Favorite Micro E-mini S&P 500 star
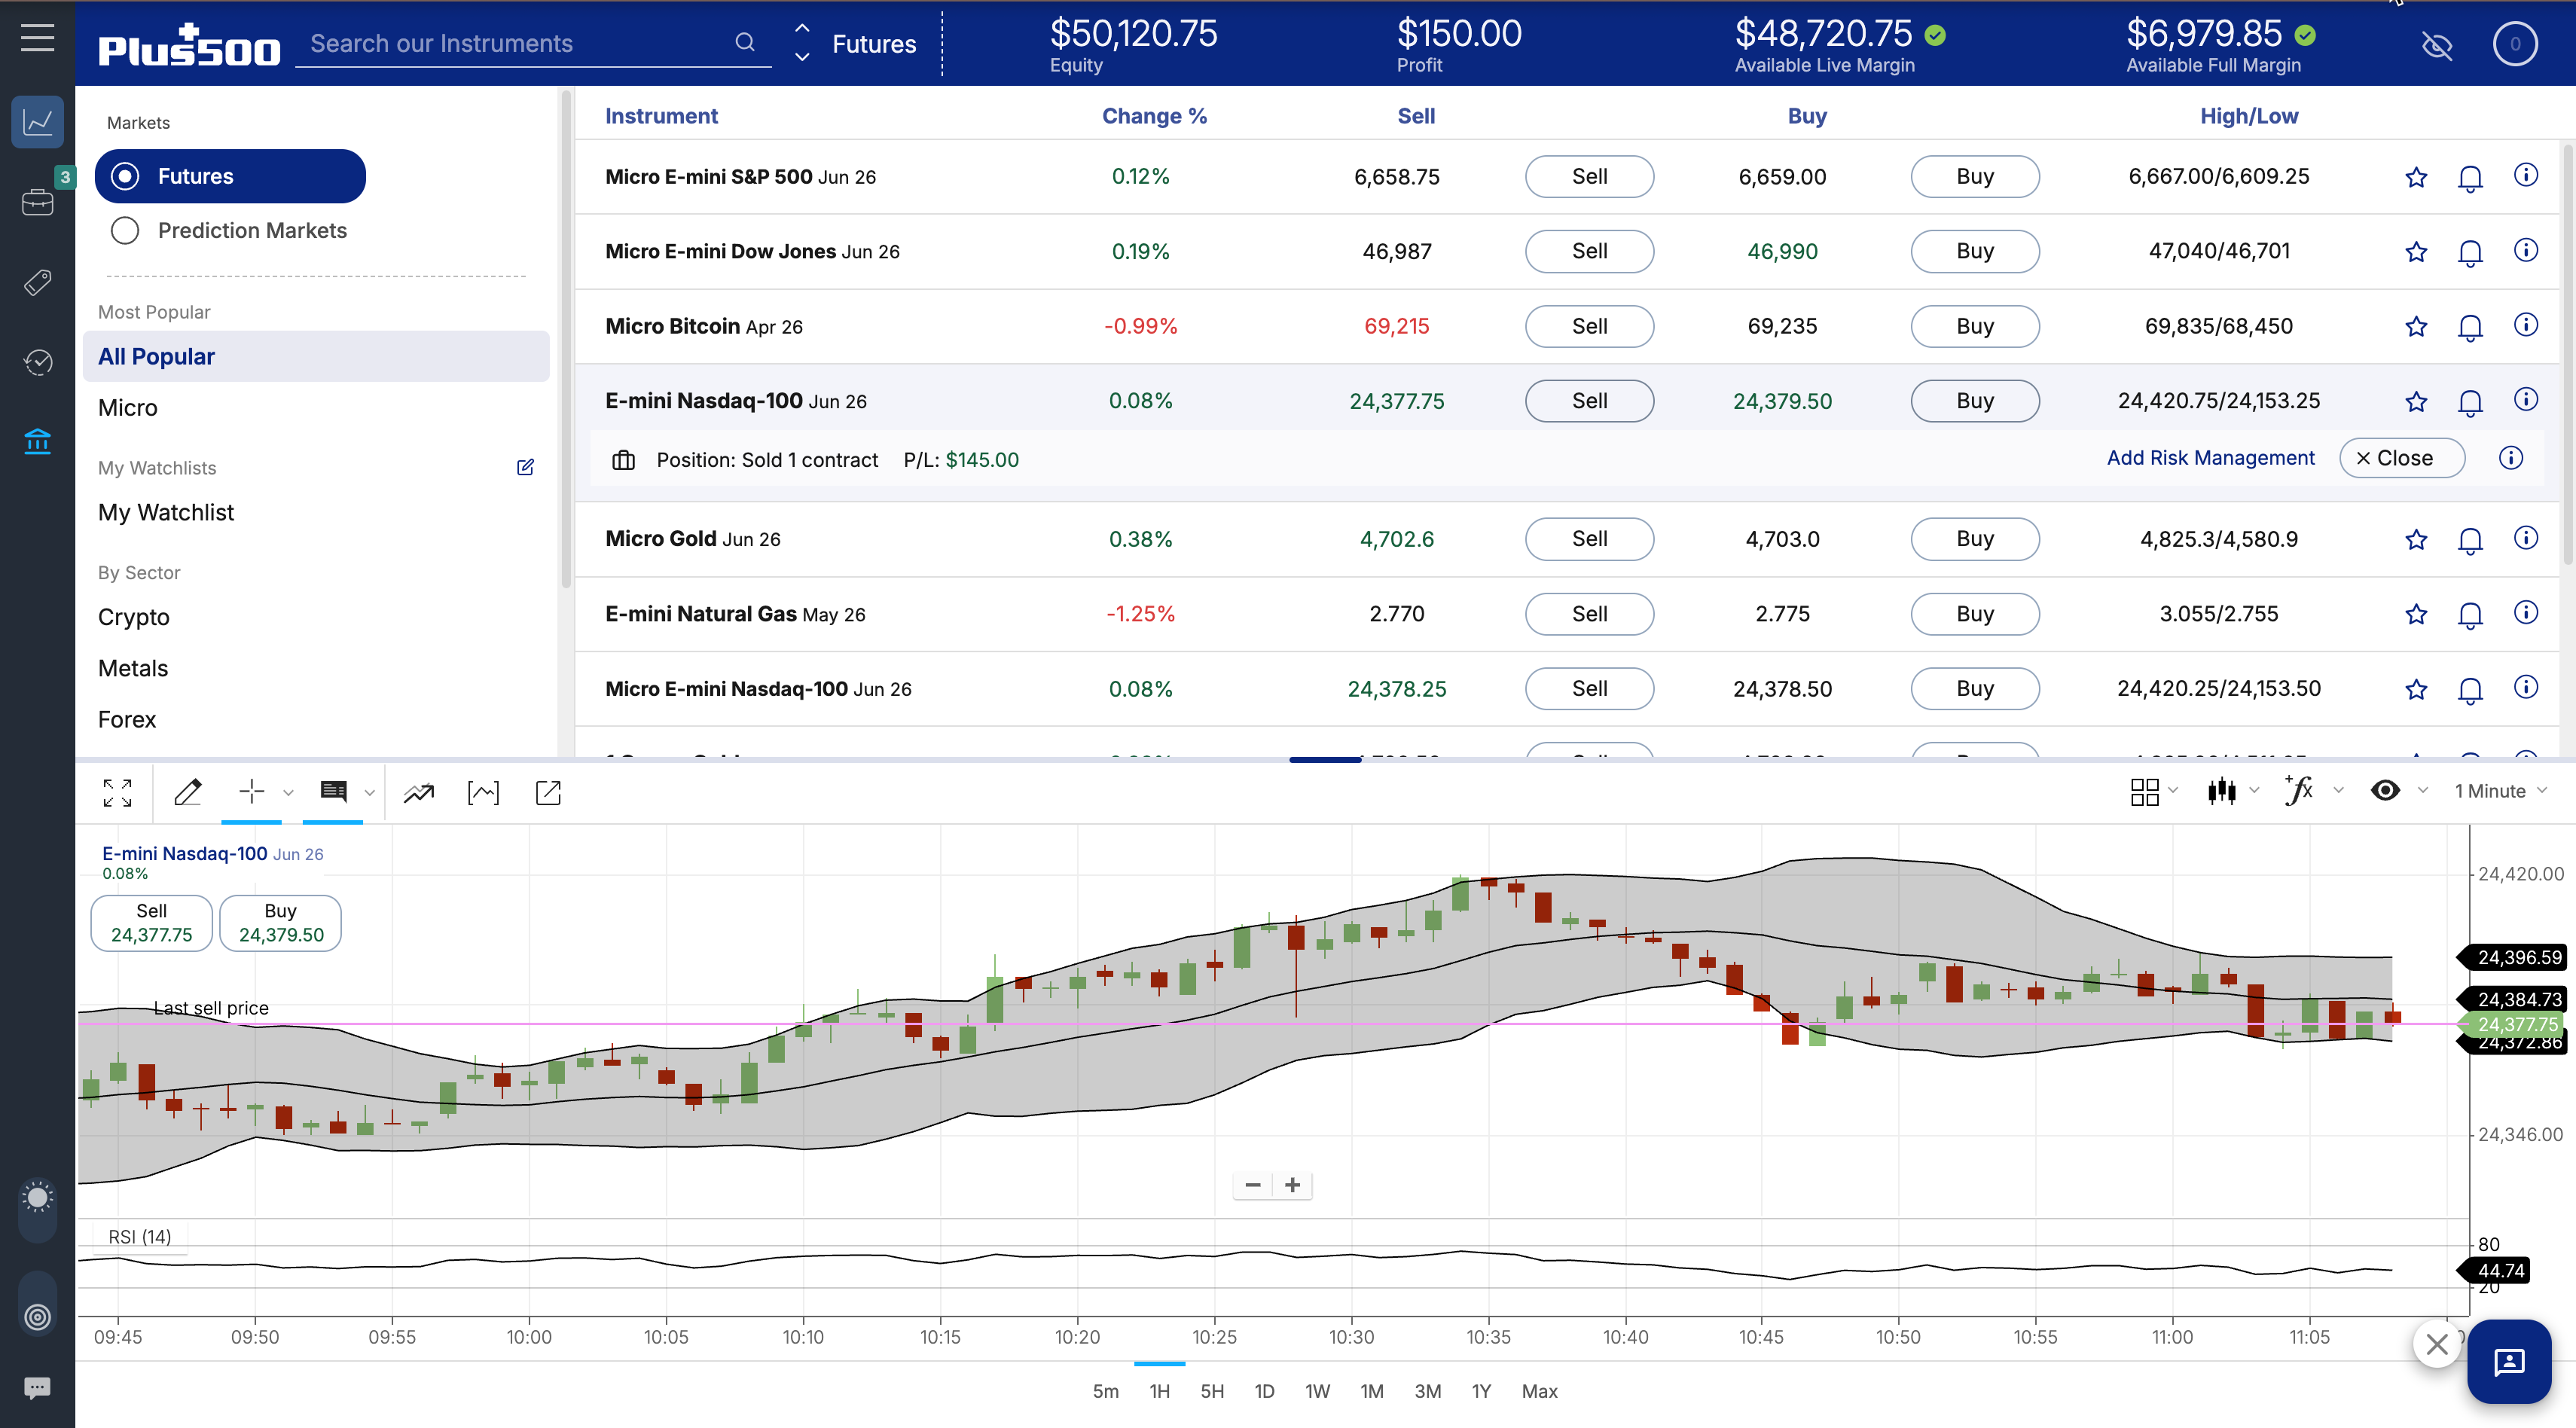Image resolution: width=2576 pixels, height=1428 pixels. point(2416,177)
